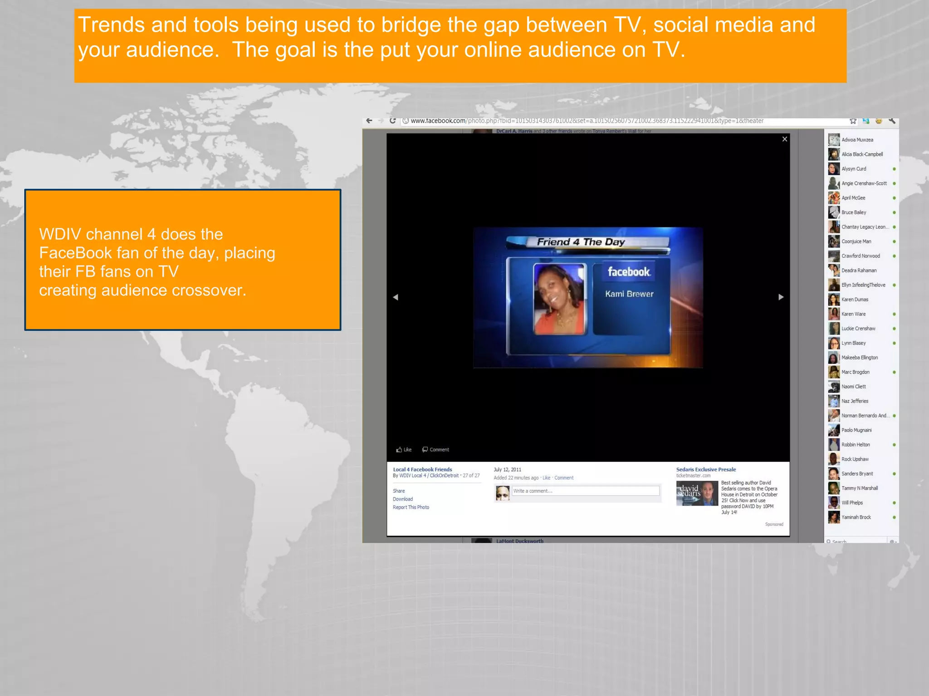Download the photo
This screenshot has width=929, height=696.
point(403,499)
